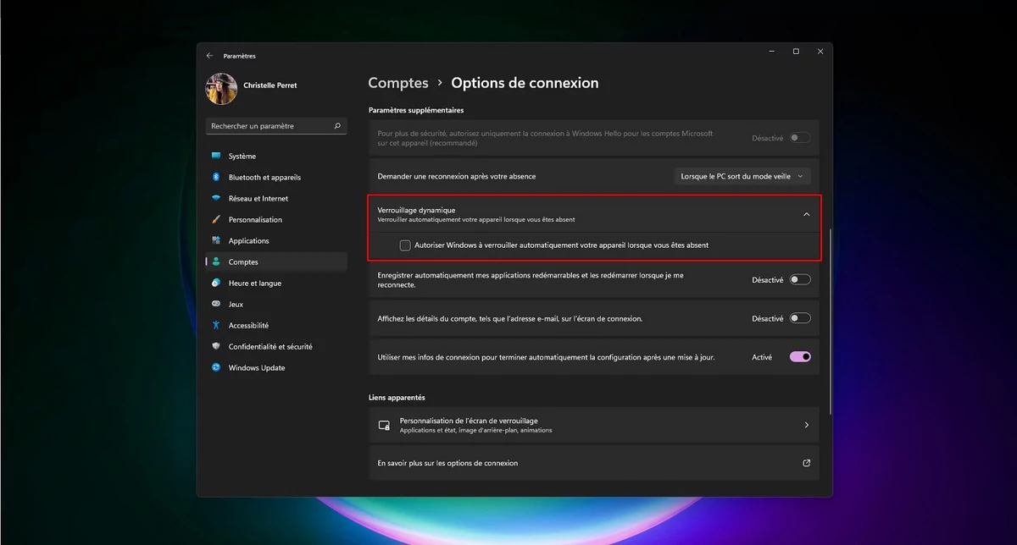Click the back arrow next to Paramètres

click(209, 56)
